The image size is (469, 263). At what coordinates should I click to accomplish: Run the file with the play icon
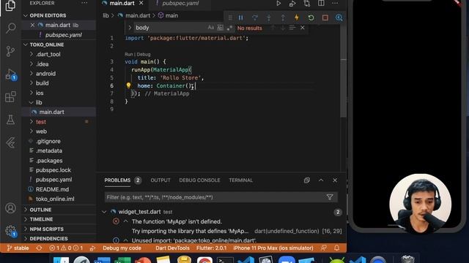(278, 3)
